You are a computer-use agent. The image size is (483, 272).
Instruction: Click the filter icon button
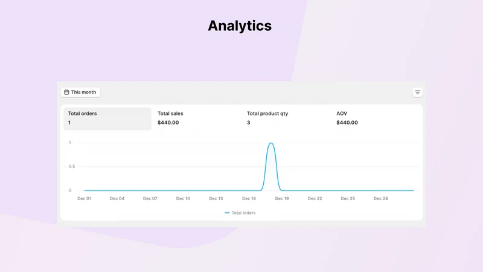417,92
